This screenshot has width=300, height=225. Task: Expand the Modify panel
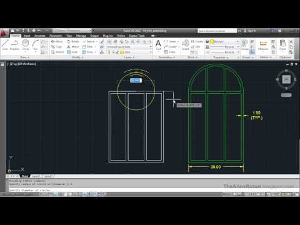77,57
